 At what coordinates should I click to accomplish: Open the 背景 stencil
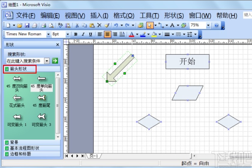pos(32,142)
